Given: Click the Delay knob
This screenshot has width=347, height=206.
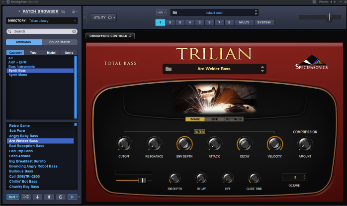Looking at the screenshot, I should pyautogui.click(x=201, y=178).
